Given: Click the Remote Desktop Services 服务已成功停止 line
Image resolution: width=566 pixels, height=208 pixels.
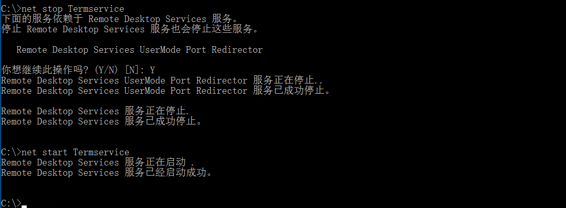Looking at the screenshot, I should click(101, 121).
